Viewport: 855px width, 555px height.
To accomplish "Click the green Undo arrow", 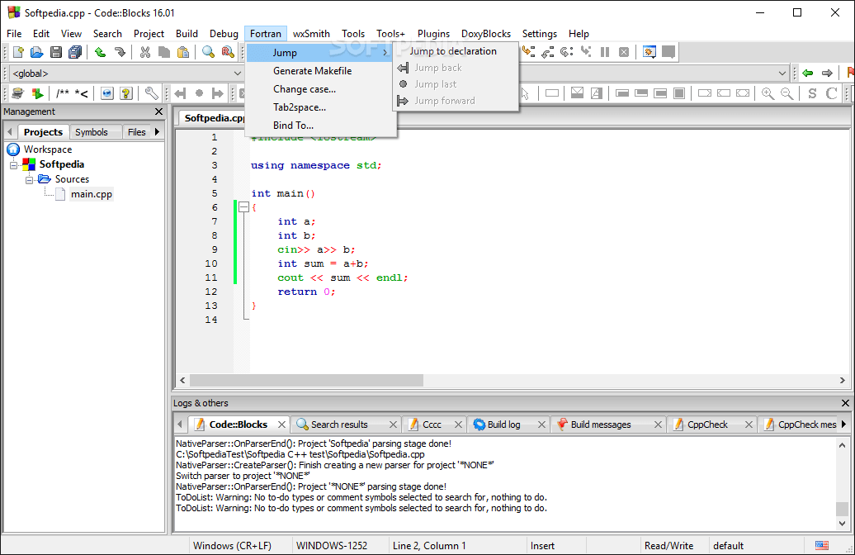I will pos(101,52).
